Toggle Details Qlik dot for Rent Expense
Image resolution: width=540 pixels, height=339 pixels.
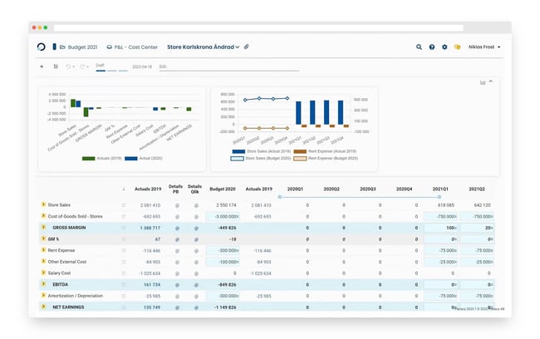tap(196, 251)
